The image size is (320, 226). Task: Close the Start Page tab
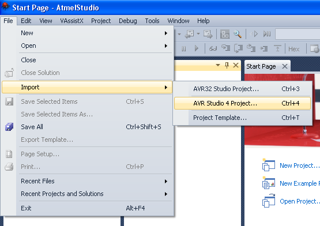point(285,66)
